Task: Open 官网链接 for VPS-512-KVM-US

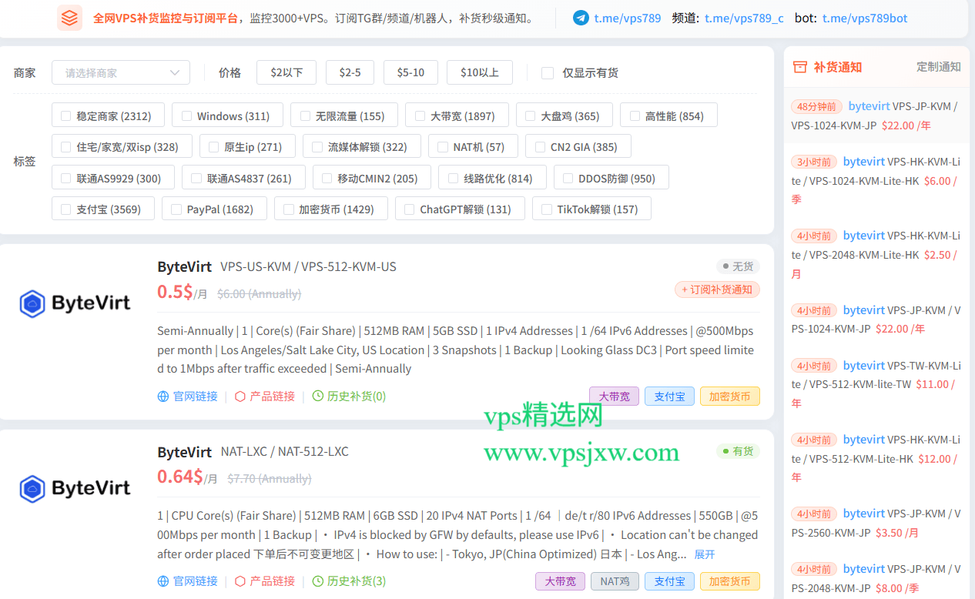Action: point(188,397)
